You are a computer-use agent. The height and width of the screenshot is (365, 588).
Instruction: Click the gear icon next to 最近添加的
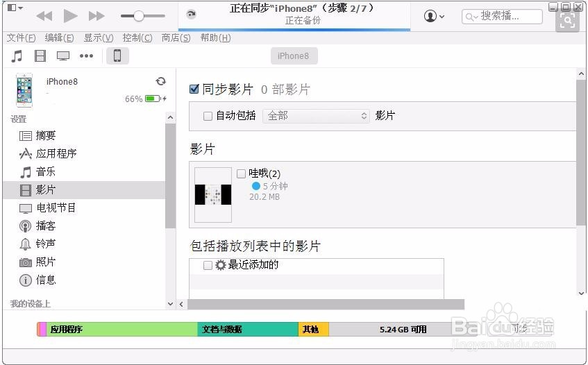(x=221, y=265)
